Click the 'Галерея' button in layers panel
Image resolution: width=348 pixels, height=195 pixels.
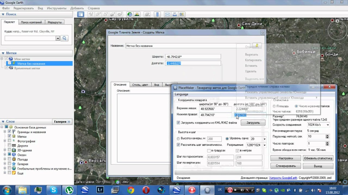coord(62,122)
